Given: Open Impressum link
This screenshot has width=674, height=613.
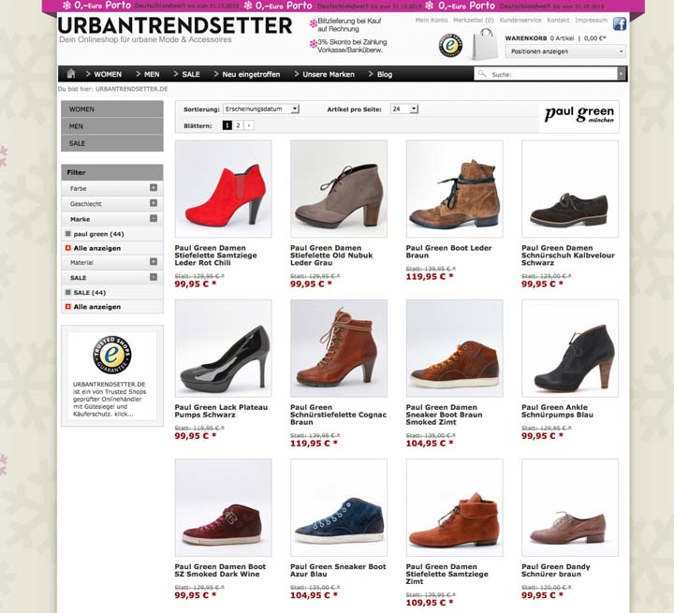Looking at the screenshot, I should click(x=591, y=21).
